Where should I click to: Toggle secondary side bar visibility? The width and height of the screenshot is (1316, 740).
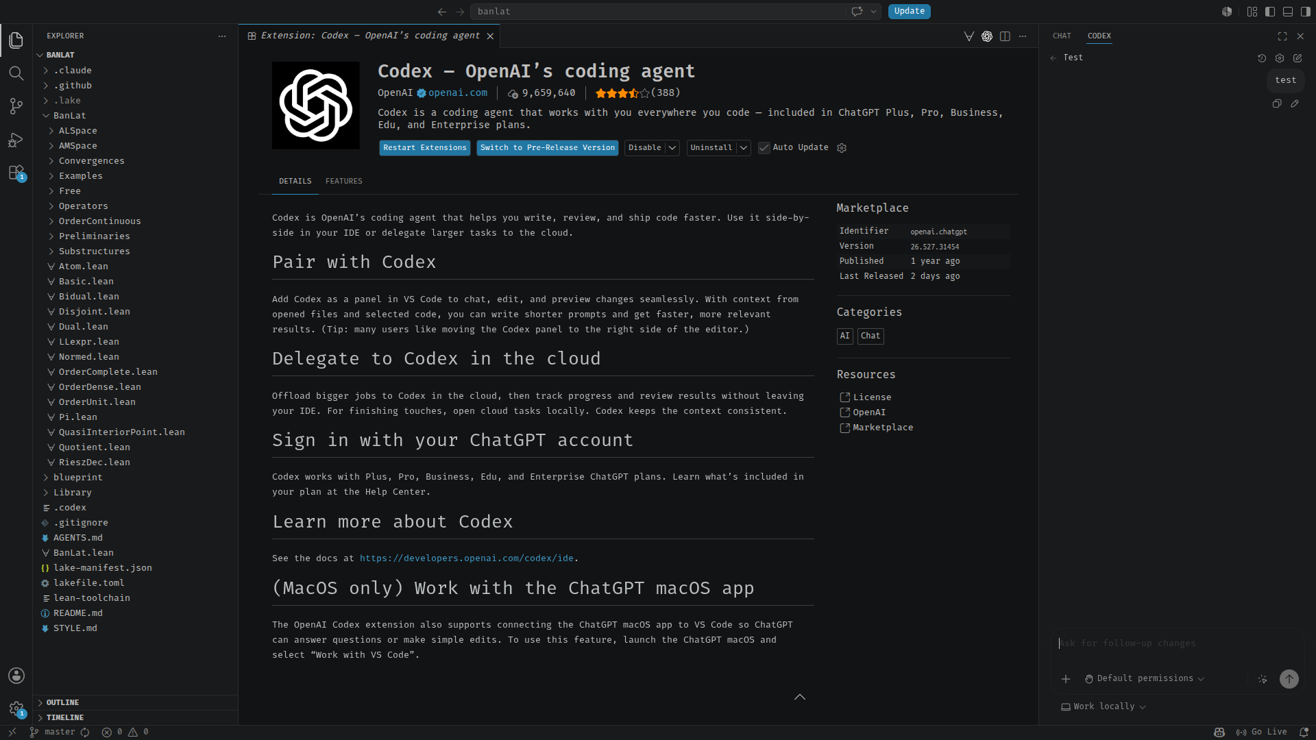click(x=1306, y=12)
